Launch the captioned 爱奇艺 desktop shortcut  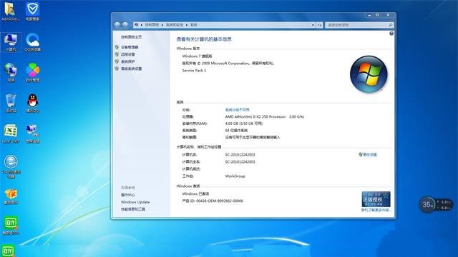(x=11, y=226)
